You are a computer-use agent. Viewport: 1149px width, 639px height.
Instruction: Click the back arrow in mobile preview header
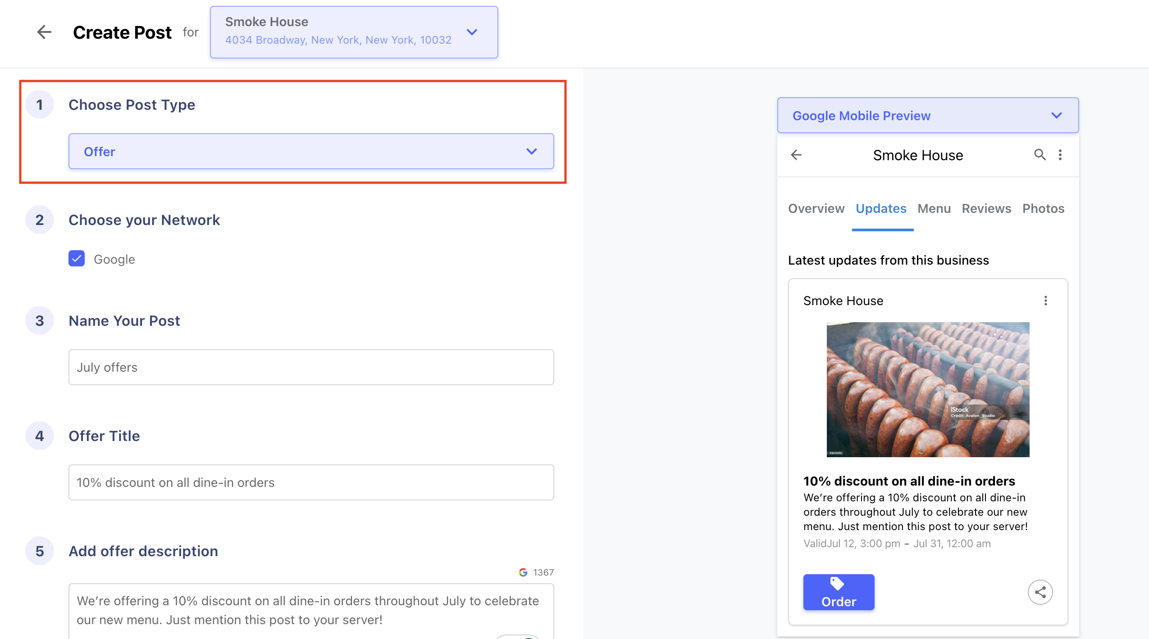click(797, 155)
